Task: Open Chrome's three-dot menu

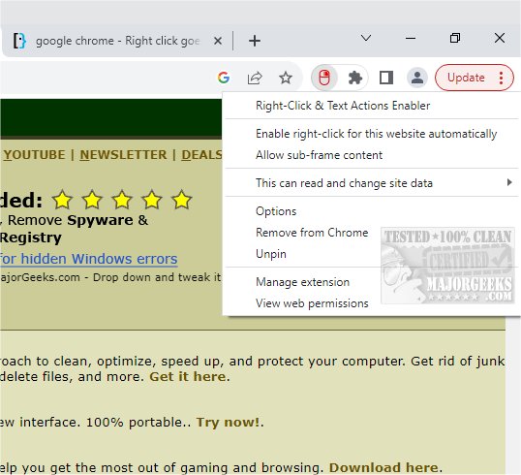Action: [501, 78]
